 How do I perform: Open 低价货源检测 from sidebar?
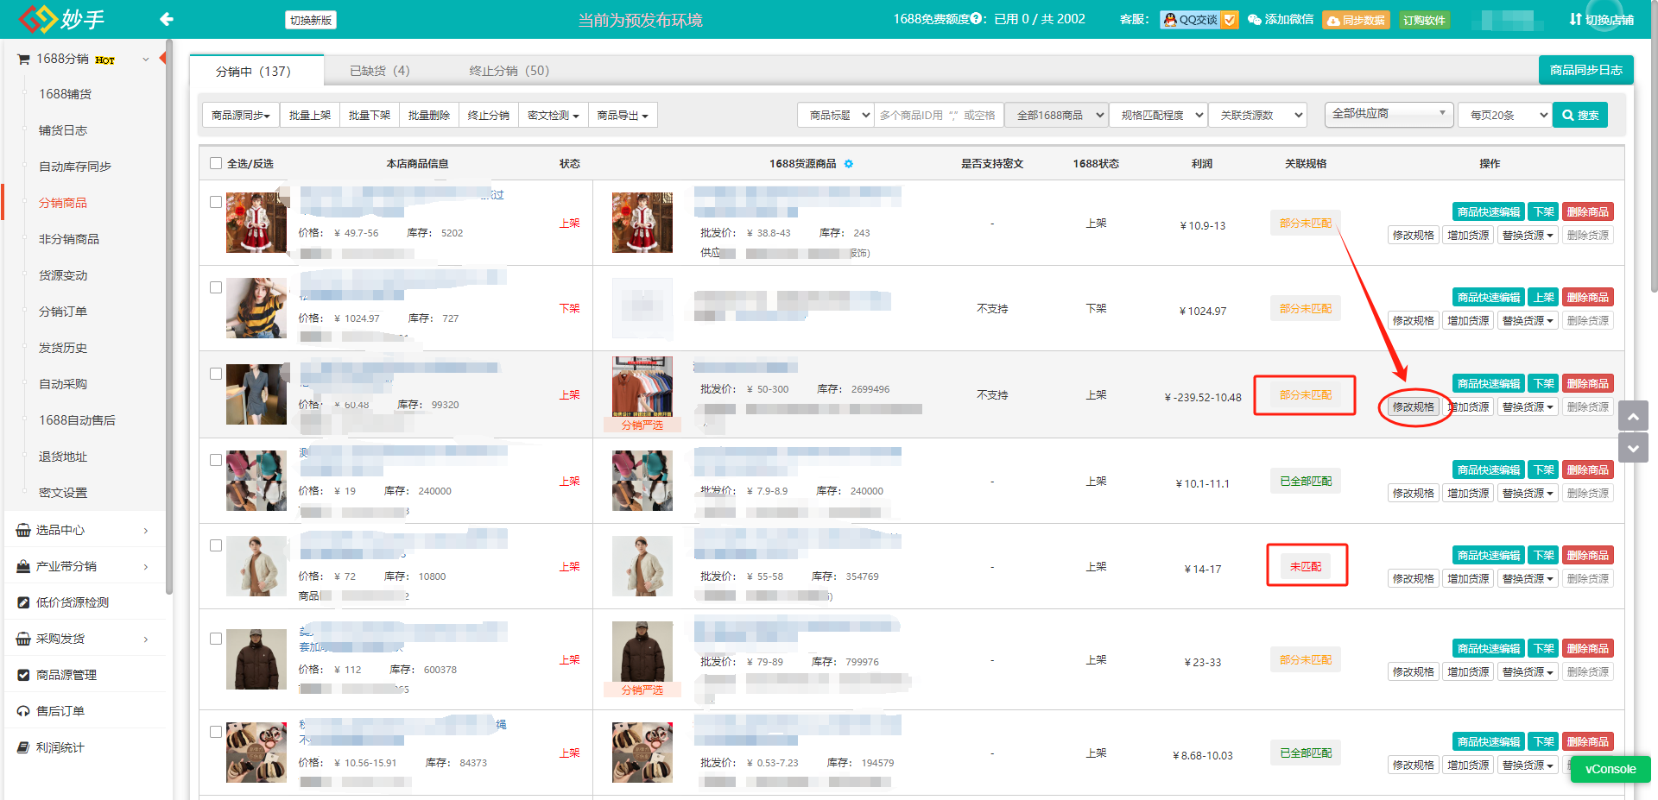click(73, 602)
